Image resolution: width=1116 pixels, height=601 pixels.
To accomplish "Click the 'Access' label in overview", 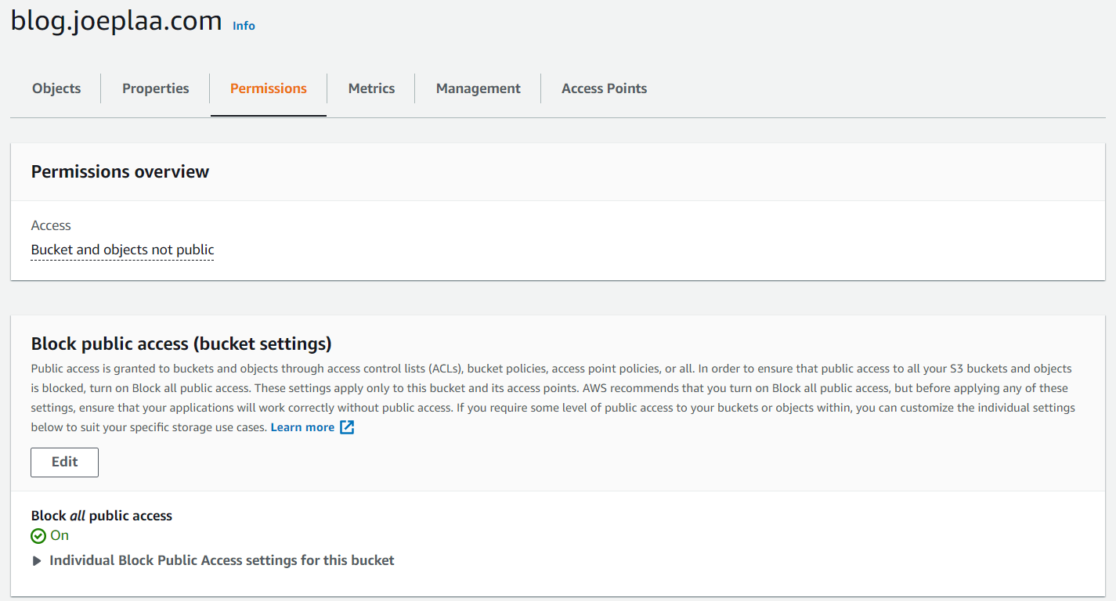I will click(51, 225).
